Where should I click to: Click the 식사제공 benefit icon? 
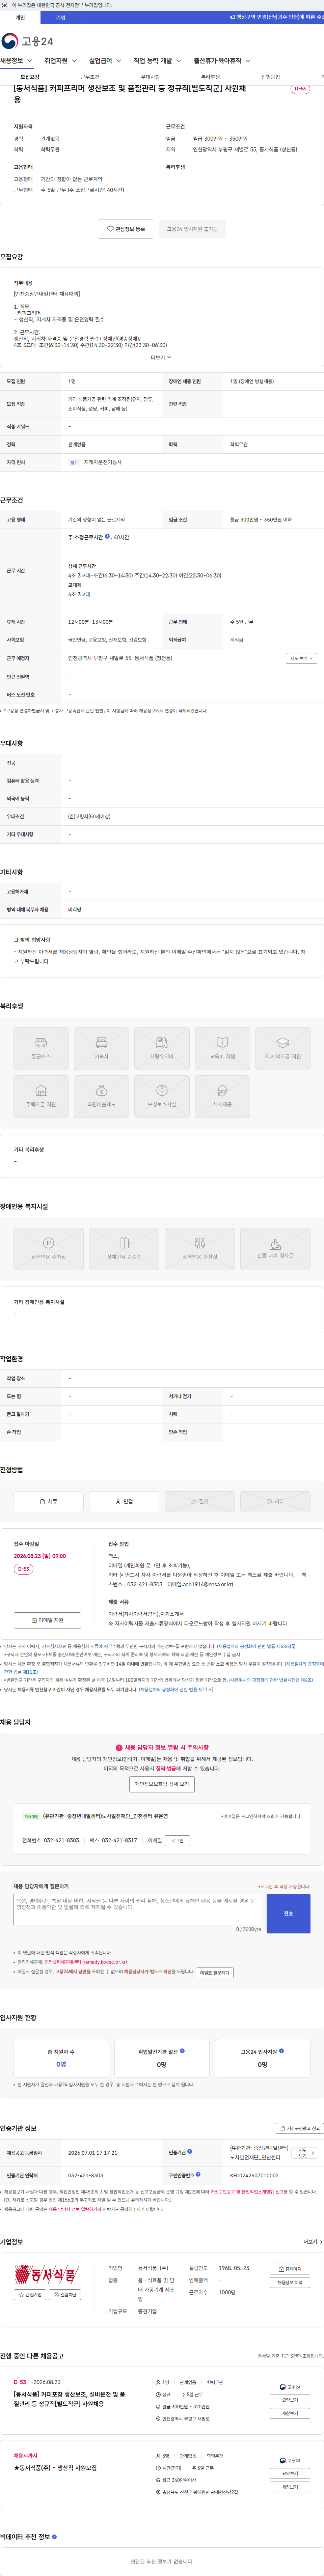pos(222,1097)
